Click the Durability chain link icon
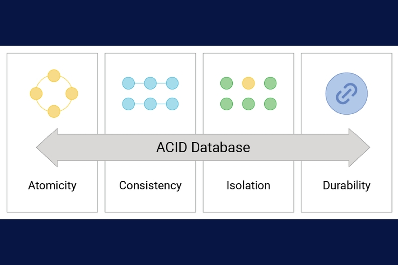Screen dimensions: 398x265 (x=346, y=94)
